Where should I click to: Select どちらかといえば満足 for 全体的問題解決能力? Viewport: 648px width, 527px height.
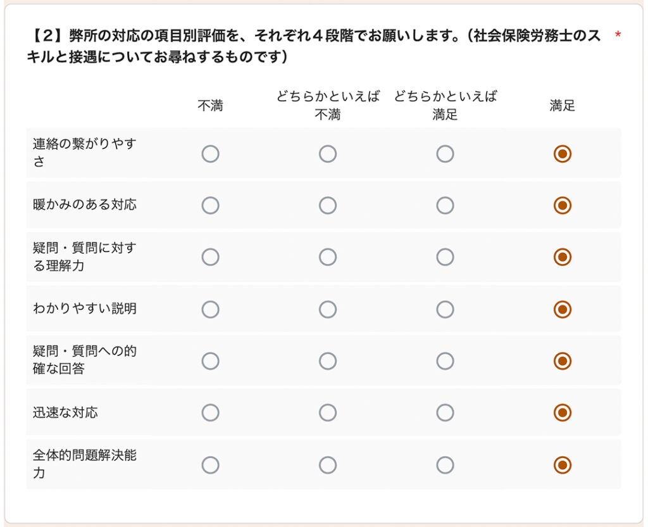click(x=445, y=464)
